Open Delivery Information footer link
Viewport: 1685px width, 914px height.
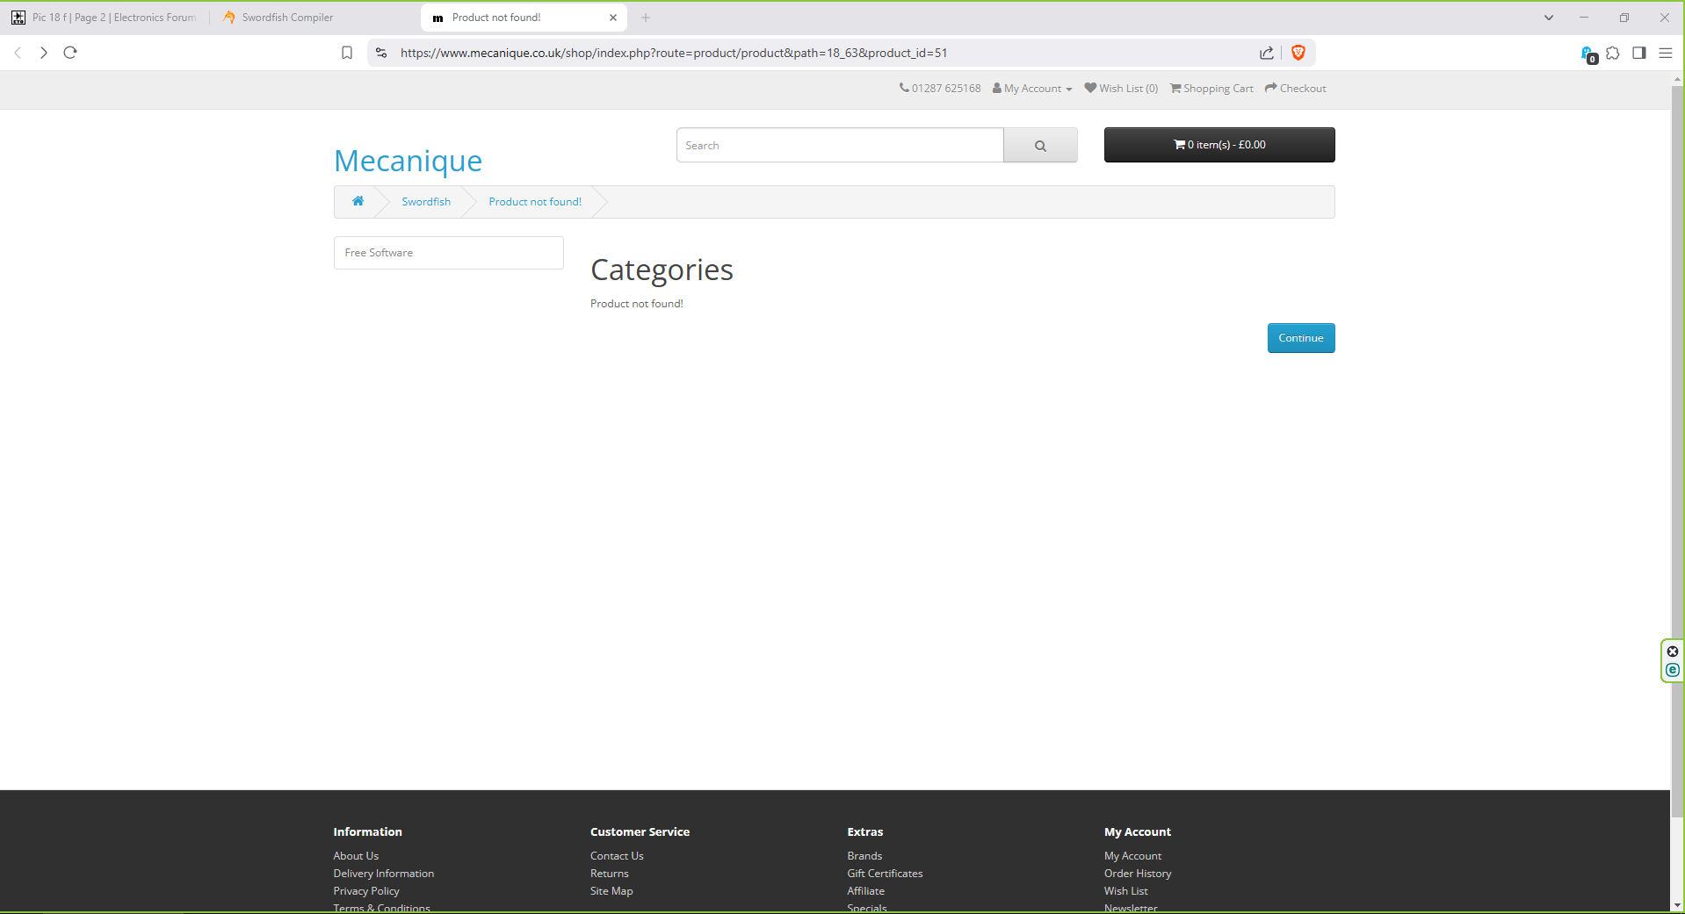pyautogui.click(x=384, y=874)
